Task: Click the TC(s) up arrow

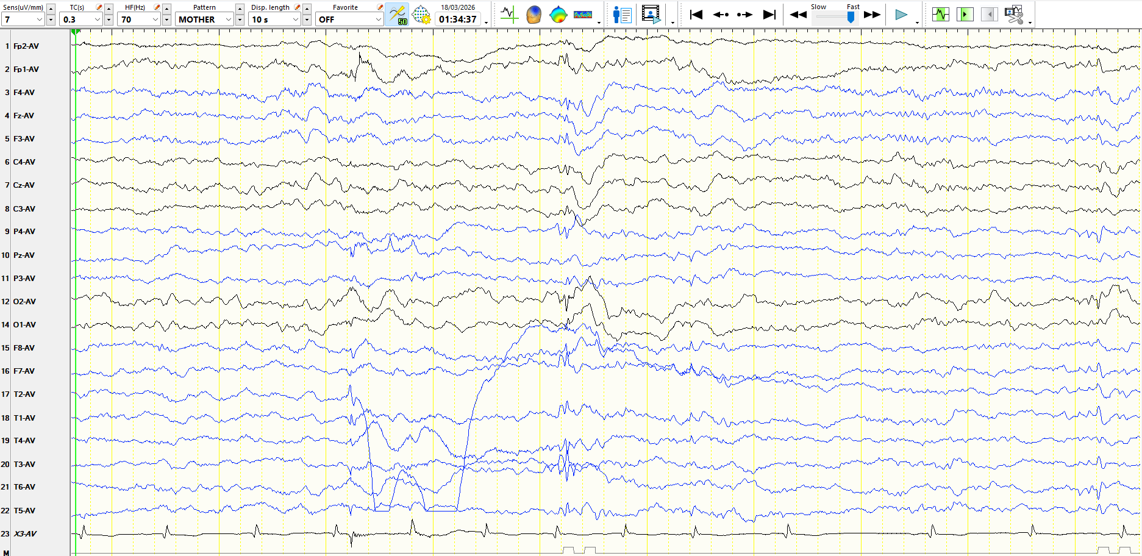Action: tap(109, 9)
